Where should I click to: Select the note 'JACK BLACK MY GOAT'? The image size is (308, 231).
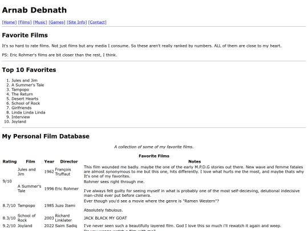pyautogui.click(x=106, y=218)
